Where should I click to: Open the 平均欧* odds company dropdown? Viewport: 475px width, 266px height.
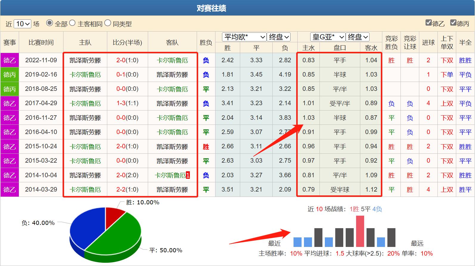pyautogui.click(x=244, y=37)
